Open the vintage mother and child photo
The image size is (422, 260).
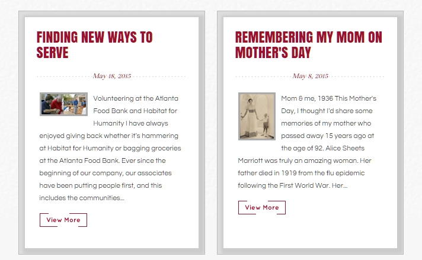257,117
